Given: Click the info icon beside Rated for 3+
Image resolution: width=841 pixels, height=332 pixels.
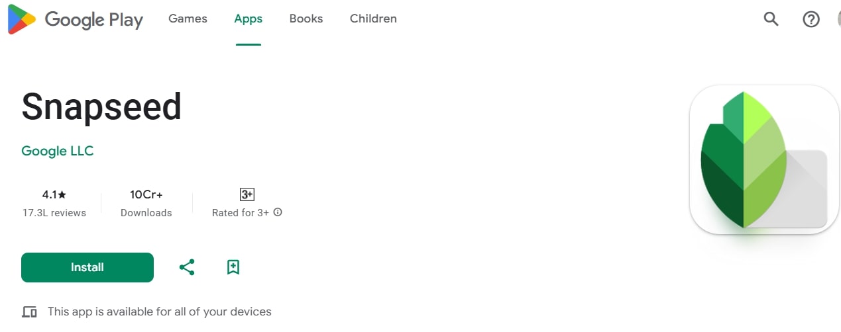Looking at the screenshot, I should (x=278, y=212).
